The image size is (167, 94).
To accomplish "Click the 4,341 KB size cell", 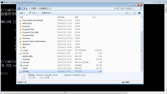I will pyautogui.click(x=98, y=50).
